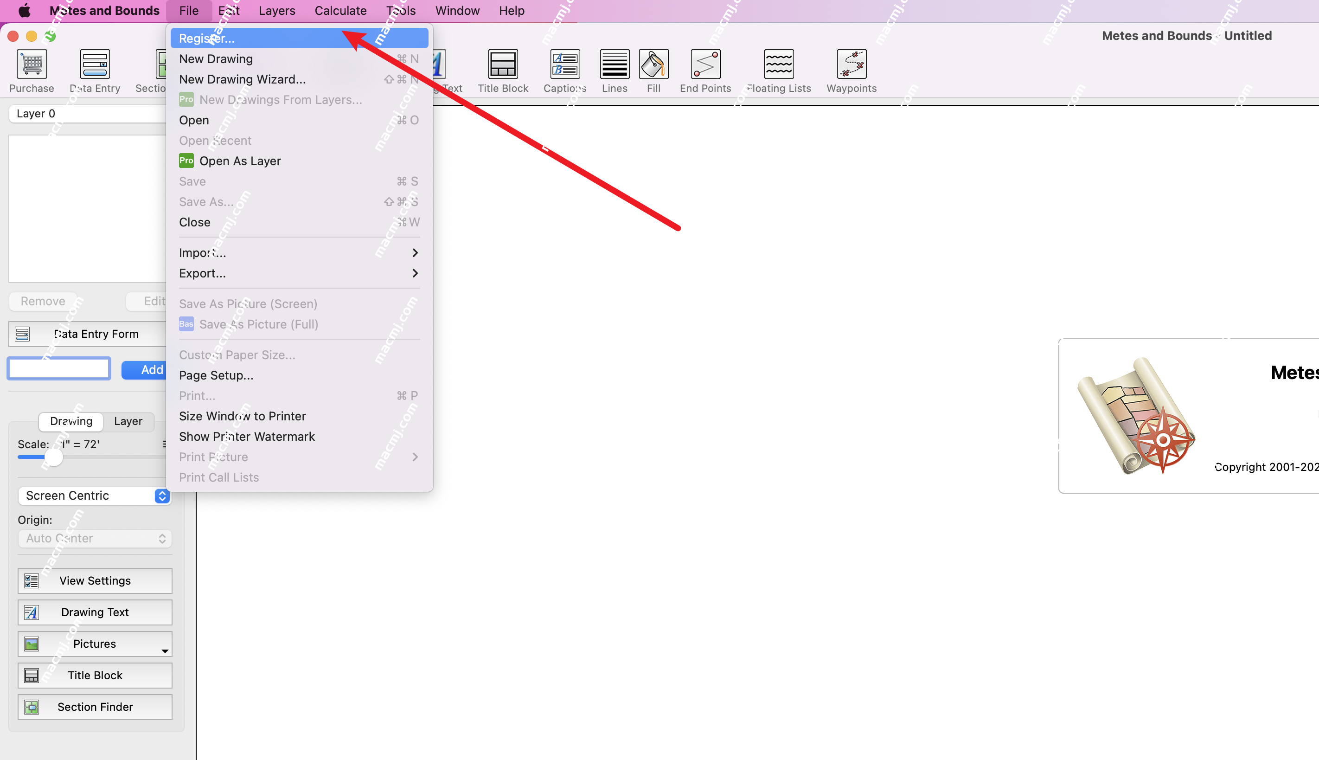Select Open in the File menu
This screenshot has width=1319, height=760.
(299, 120)
